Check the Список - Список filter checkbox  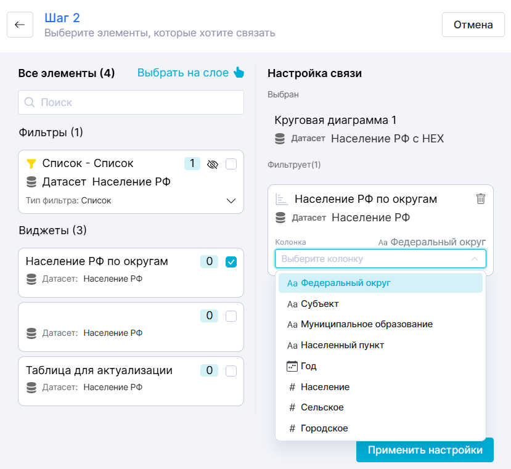231,164
